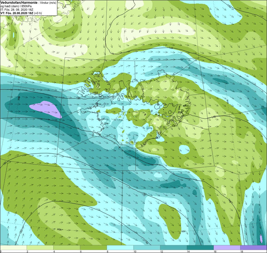Click the bold 'VT: Fös. 28.08.2020 18Z' line

[x=17, y=13]
